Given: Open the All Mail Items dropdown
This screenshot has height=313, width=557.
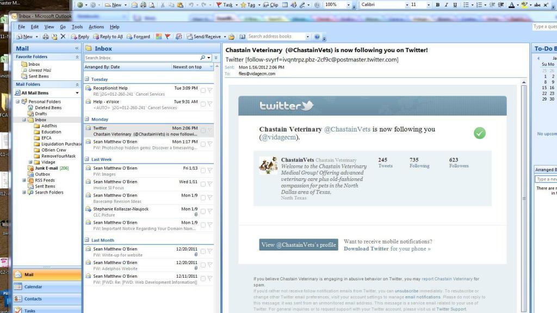Looking at the screenshot, I should tap(77, 93).
